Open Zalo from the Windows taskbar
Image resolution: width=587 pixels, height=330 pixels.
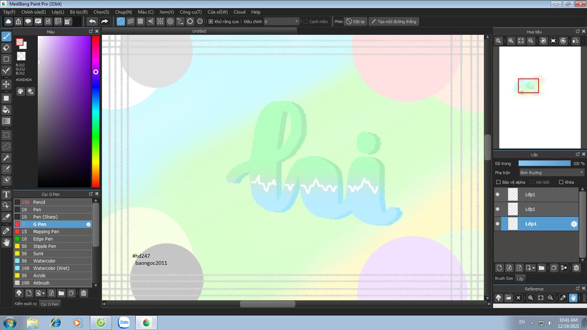point(124,322)
